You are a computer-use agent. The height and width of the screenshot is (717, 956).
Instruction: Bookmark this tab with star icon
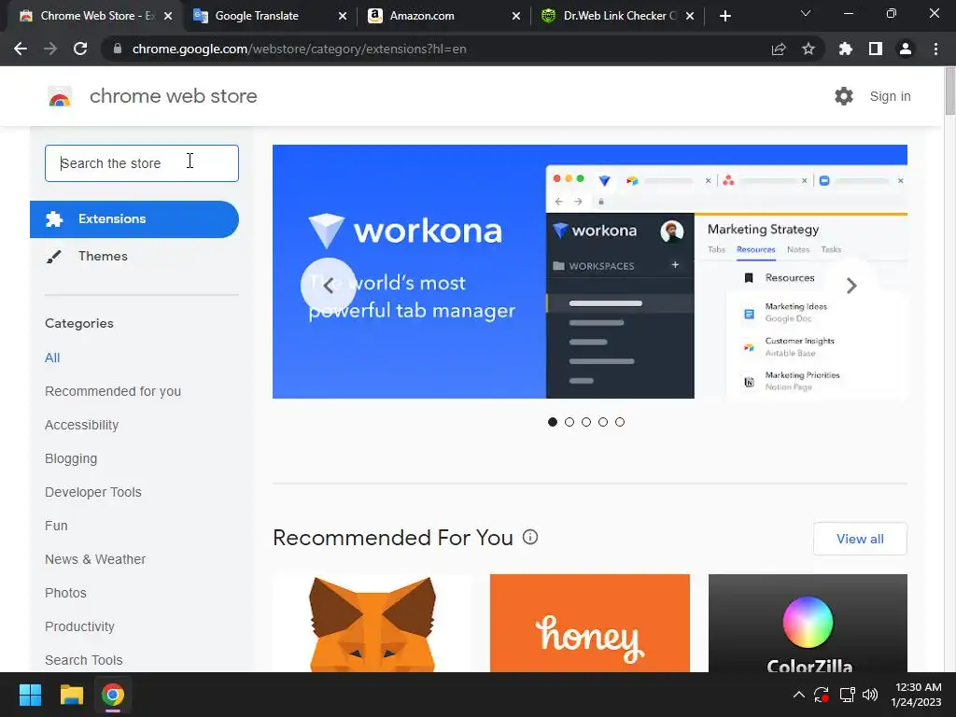pyautogui.click(x=808, y=49)
